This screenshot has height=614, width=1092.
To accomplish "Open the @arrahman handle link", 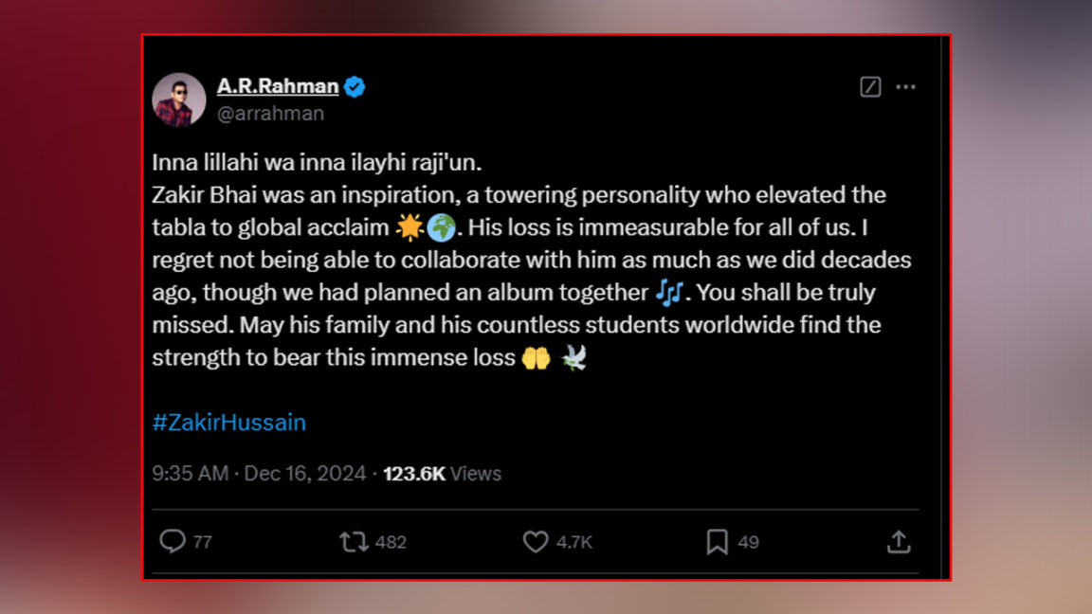I will tap(270, 114).
